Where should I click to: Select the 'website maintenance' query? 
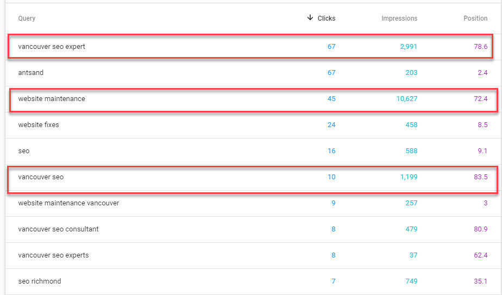coord(52,99)
